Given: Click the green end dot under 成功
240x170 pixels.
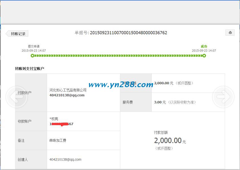Looking at the screenshot, I should [x=204, y=56].
